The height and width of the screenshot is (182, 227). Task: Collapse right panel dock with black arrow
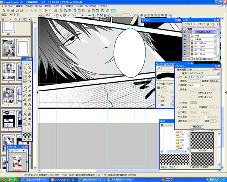(x=226, y=92)
